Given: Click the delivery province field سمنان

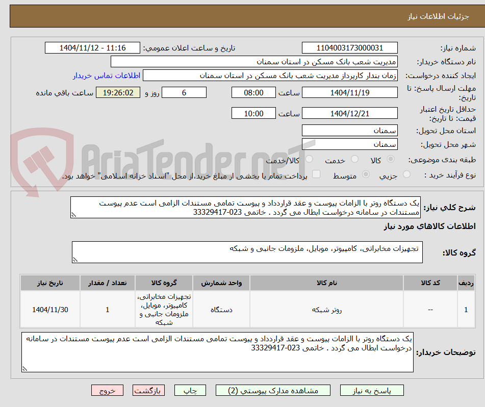Looking at the screenshot, I should coord(349,131).
